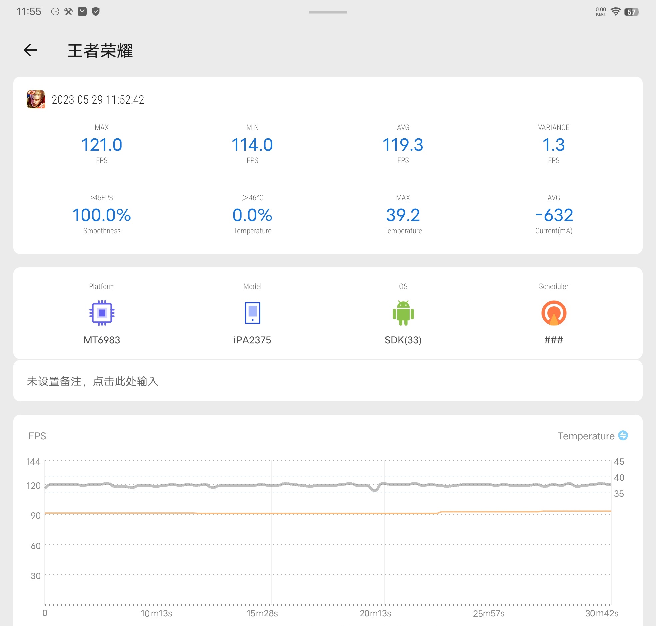The image size is (656, 626).
Task: Tap the 0.0% temperature value
Action: pyautogui.click(x=252, y=215)
